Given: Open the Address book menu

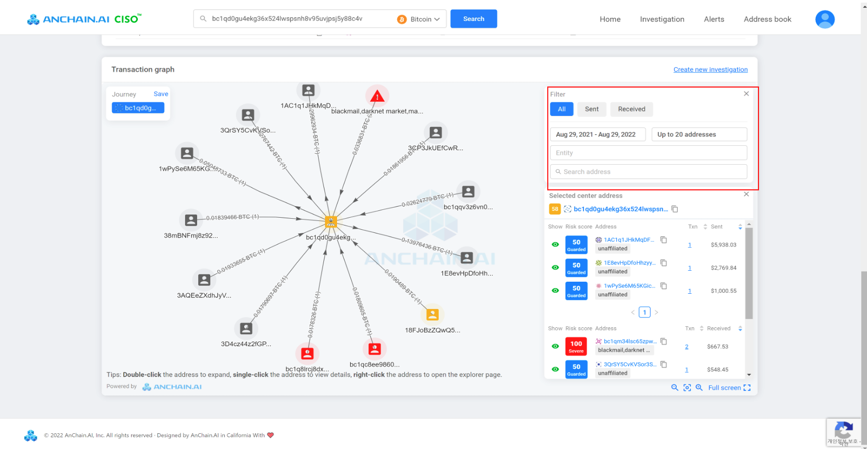Looking at the screenshot, I should tap(767, 19).
